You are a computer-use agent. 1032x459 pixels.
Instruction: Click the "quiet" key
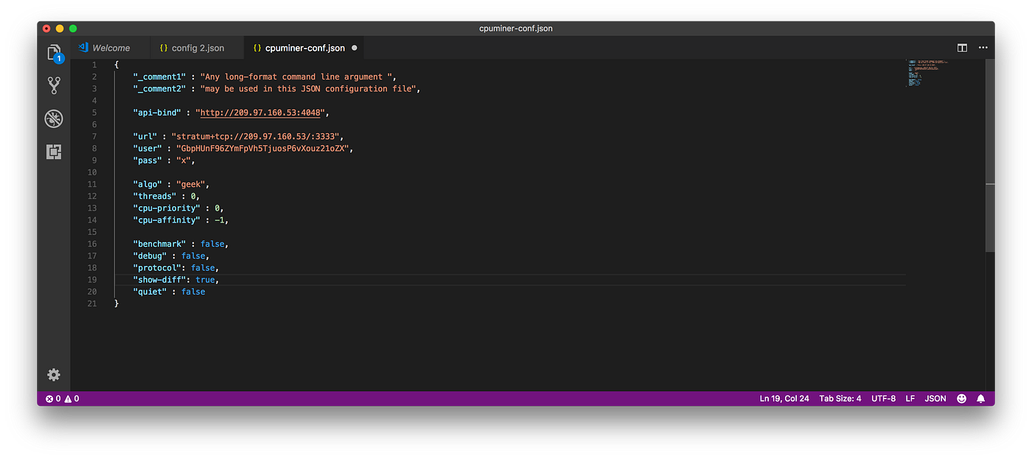coord(150,292)
